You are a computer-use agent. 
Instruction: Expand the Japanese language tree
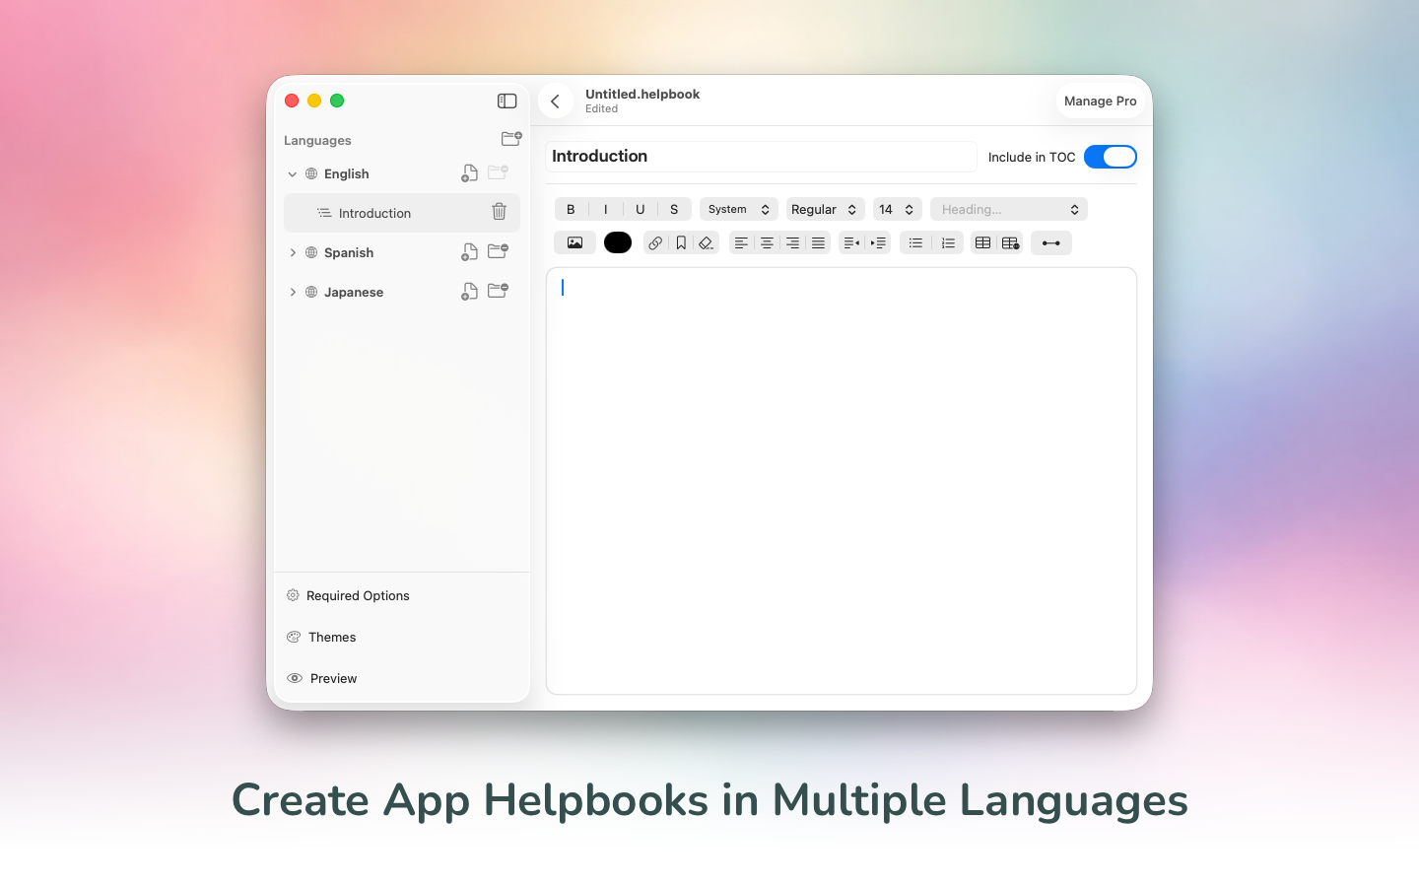(293, 292)
